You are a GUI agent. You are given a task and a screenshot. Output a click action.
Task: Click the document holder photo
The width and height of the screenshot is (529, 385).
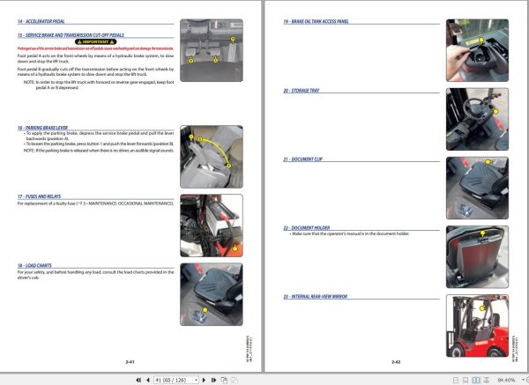(x=477, y=257)
